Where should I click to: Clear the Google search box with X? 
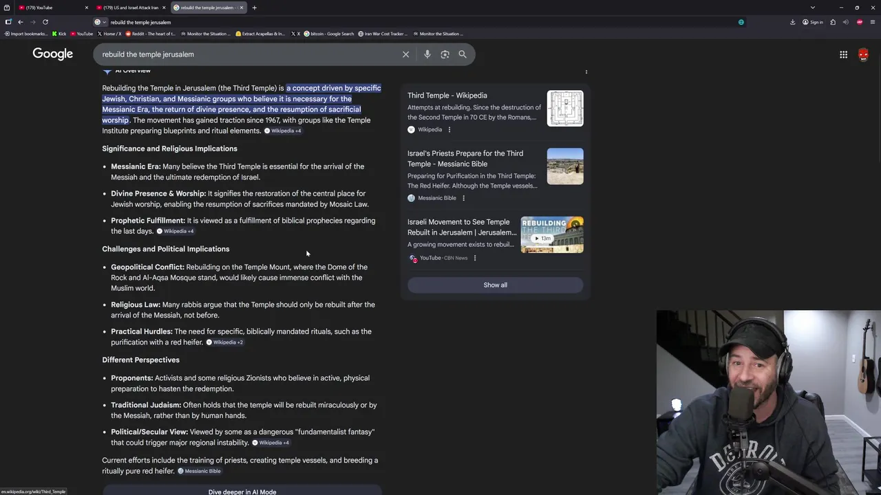(405, 54)
